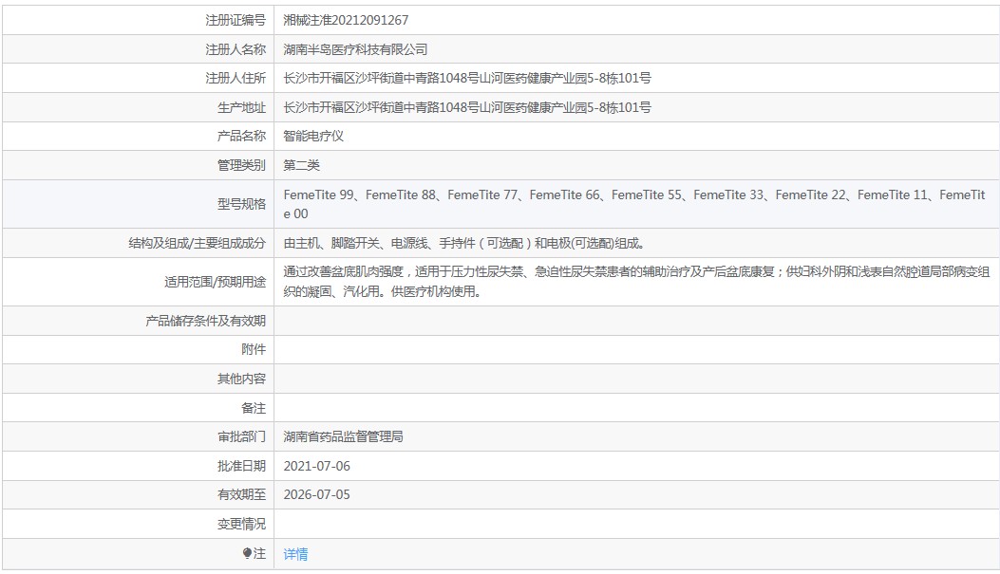This screenshot has width=1000, height=574.
Task: Open the 详情 link
Action: coord(295,554)
